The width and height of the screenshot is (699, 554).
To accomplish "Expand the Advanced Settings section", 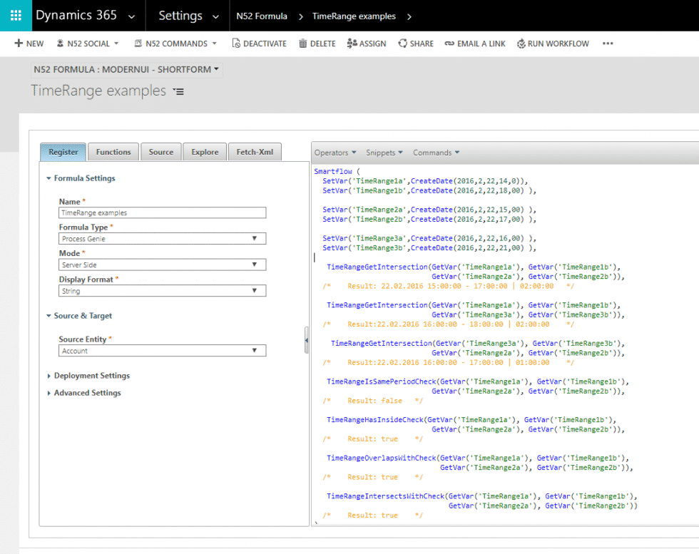I will [49, 393].
